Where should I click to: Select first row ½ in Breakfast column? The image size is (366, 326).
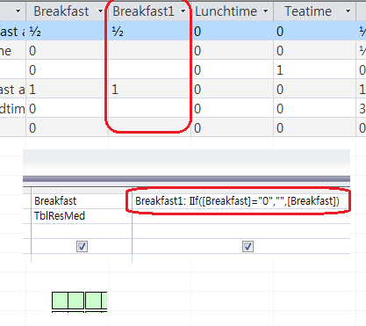click(35, 32)
